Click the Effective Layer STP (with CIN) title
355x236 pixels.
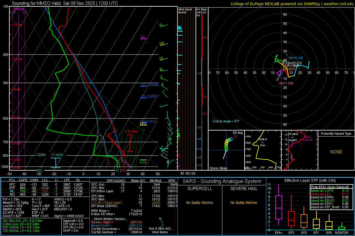[x=310, y=181]
